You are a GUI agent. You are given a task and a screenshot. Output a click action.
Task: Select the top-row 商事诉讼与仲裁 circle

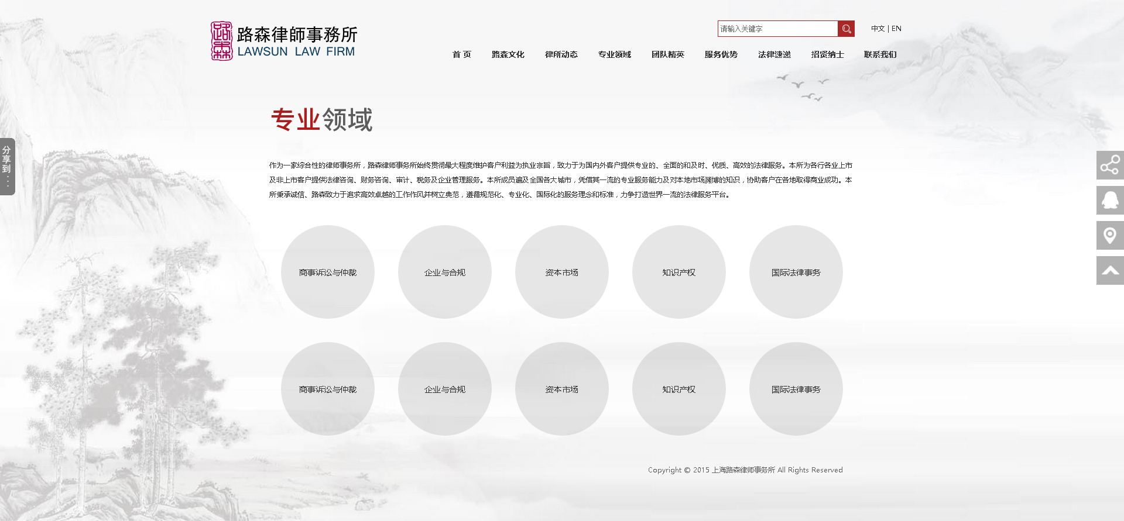(x=328, y=272)
